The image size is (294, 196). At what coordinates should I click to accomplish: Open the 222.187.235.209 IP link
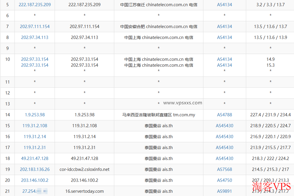click(x=35, y=5)
